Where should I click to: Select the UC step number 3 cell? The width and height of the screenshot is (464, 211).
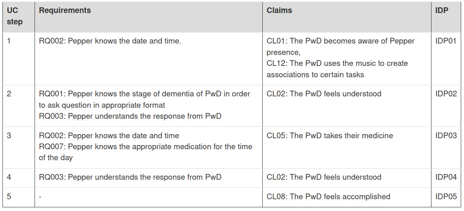point(9,136)
